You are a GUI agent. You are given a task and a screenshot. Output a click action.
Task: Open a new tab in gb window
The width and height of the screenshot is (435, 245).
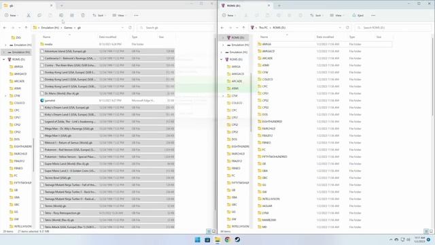(x=62, y=5)
